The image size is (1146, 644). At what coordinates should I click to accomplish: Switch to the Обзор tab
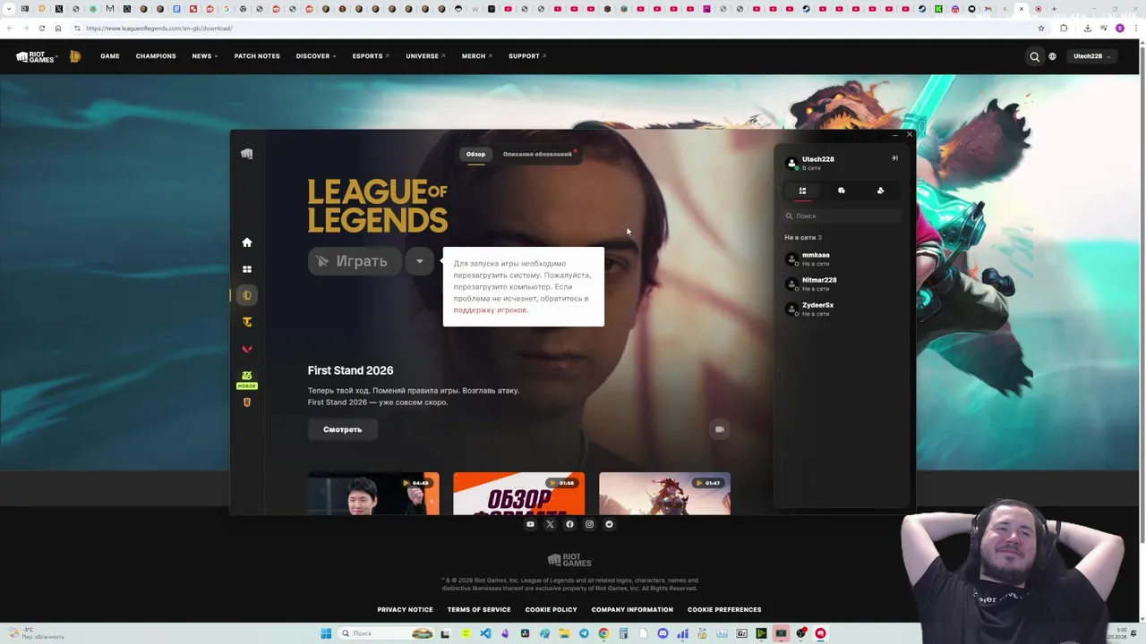(475, 155)
